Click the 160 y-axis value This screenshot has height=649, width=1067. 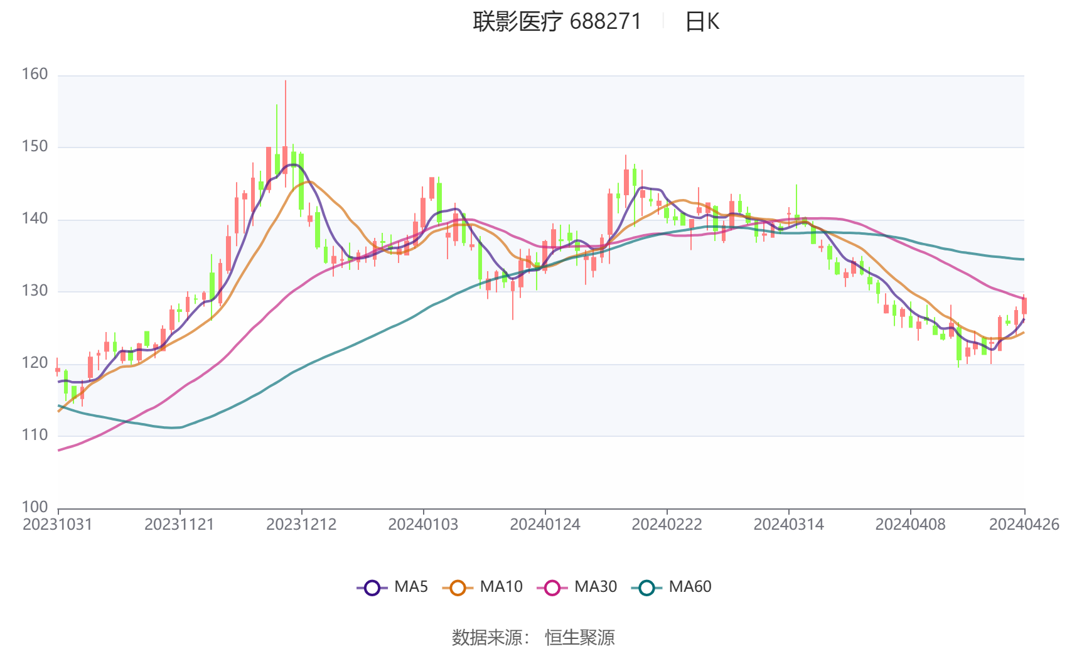point(35,75)
